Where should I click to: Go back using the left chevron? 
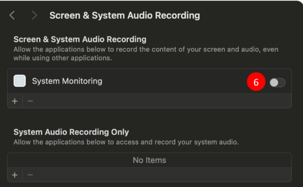tap(12, 15)
